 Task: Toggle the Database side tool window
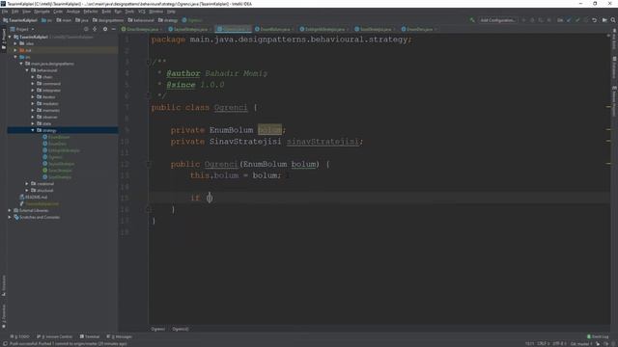click(x=614, y=67)
